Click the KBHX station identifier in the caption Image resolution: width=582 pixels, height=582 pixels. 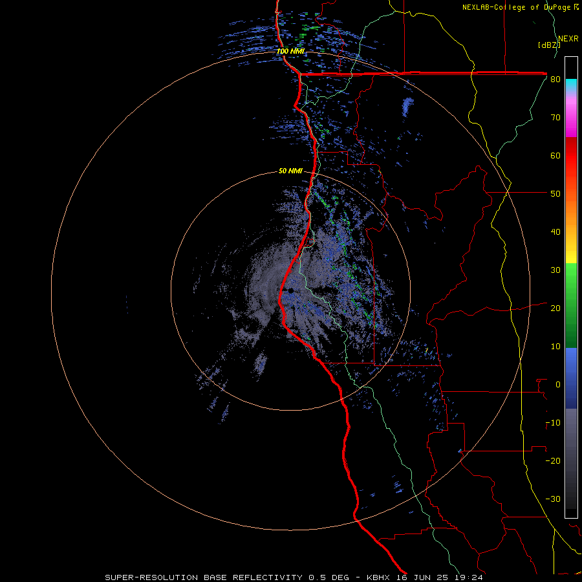[x=380, y=577]
